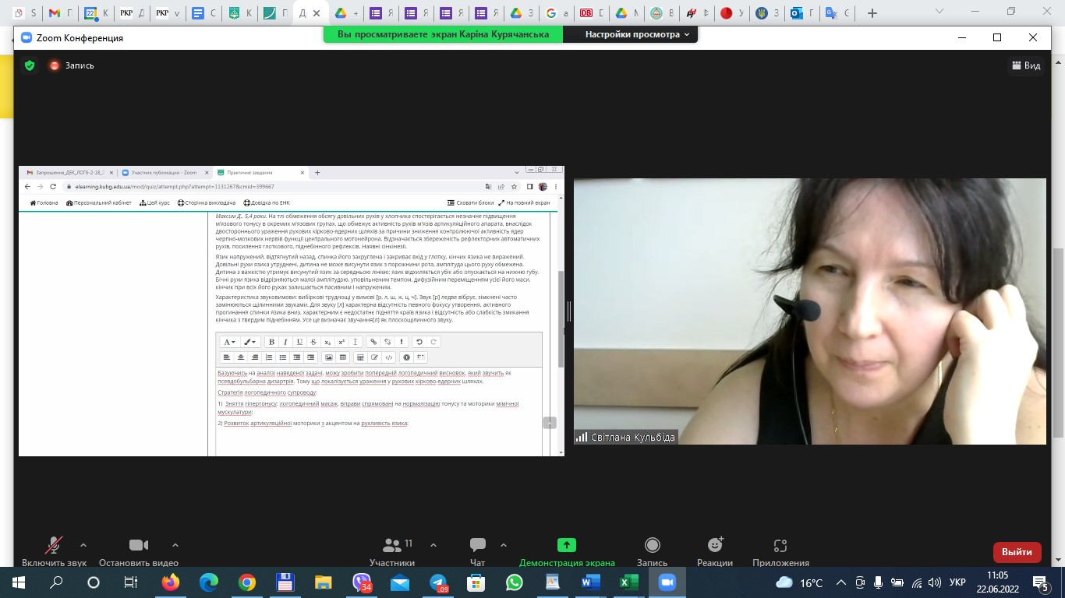Image resolution: width=1065 pixels, height=598 pixels.
Task: Click the УКР language indicator
Action: (x=957, y=582)
